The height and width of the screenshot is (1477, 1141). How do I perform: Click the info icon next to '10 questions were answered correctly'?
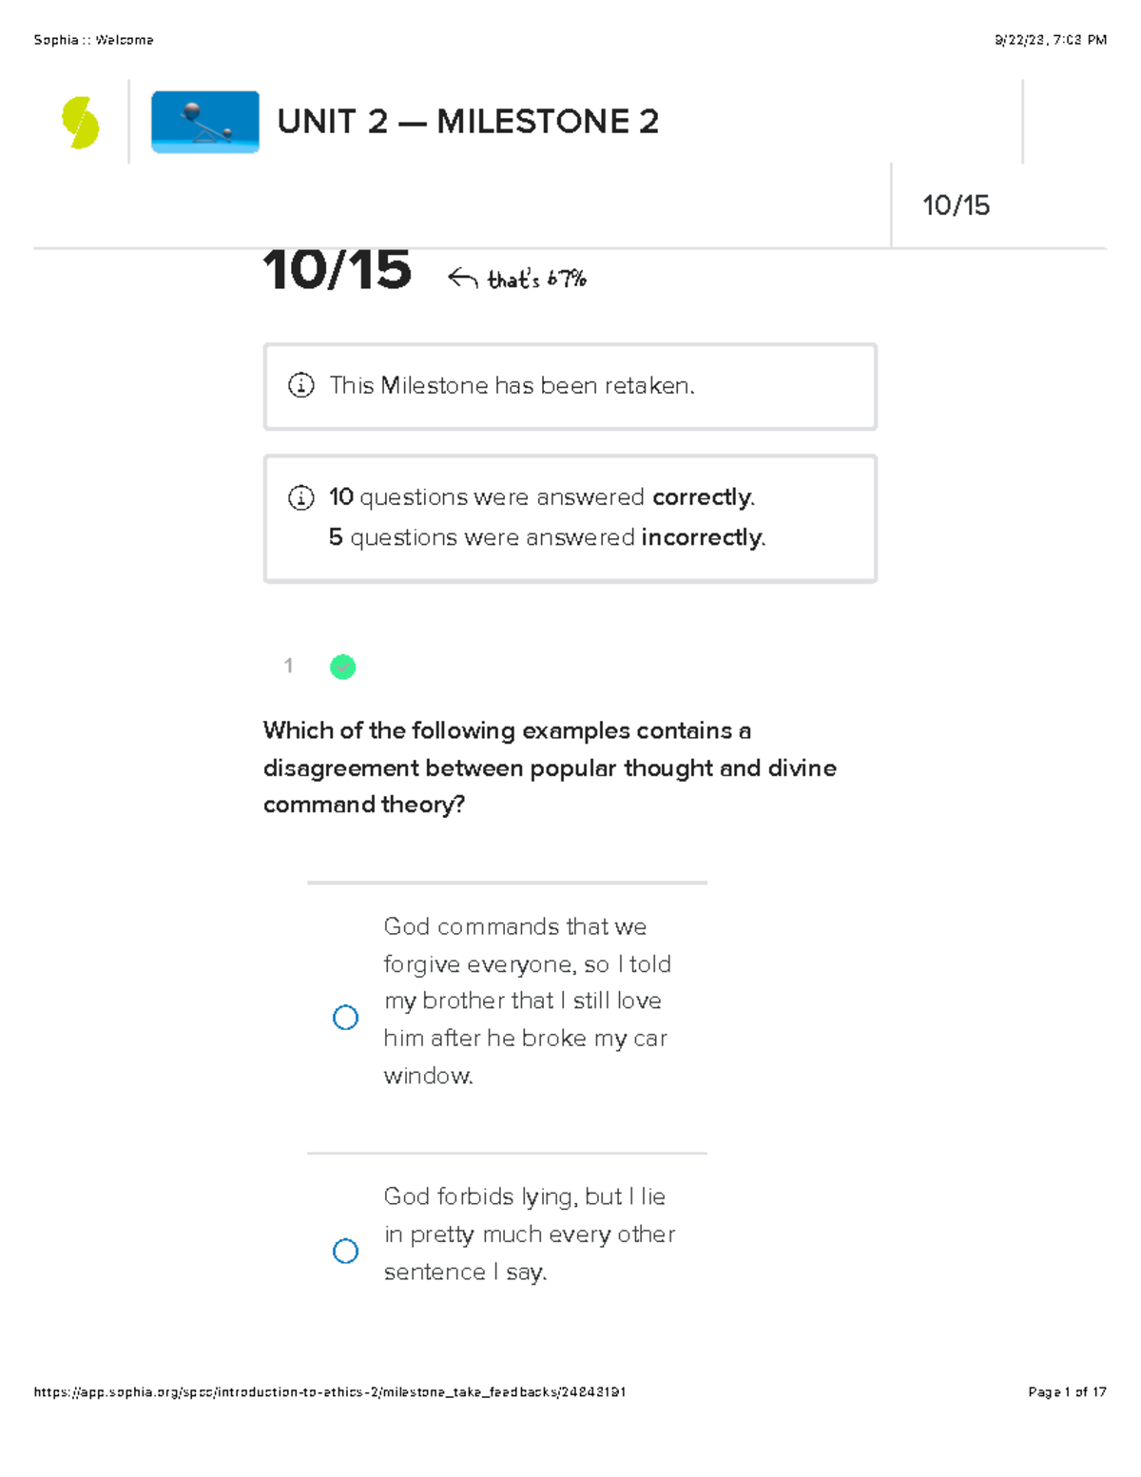[300, 497]
